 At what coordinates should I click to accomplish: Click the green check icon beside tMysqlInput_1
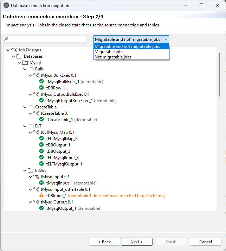41,183
